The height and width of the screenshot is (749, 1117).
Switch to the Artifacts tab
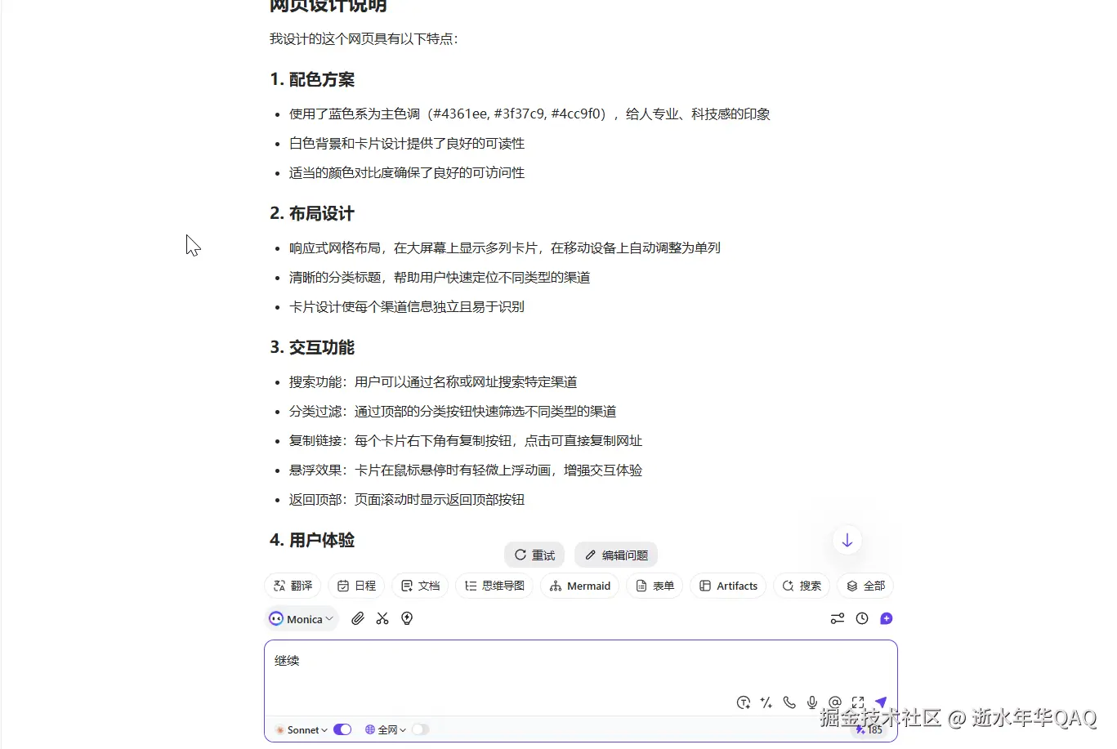[x=727, y=586]
